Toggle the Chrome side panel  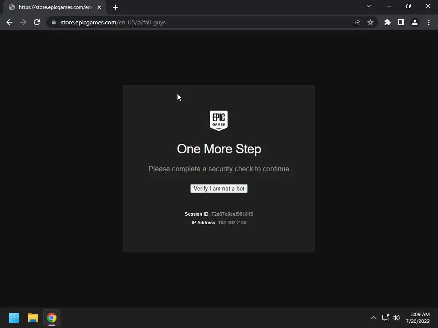click(x=401, y=22)
